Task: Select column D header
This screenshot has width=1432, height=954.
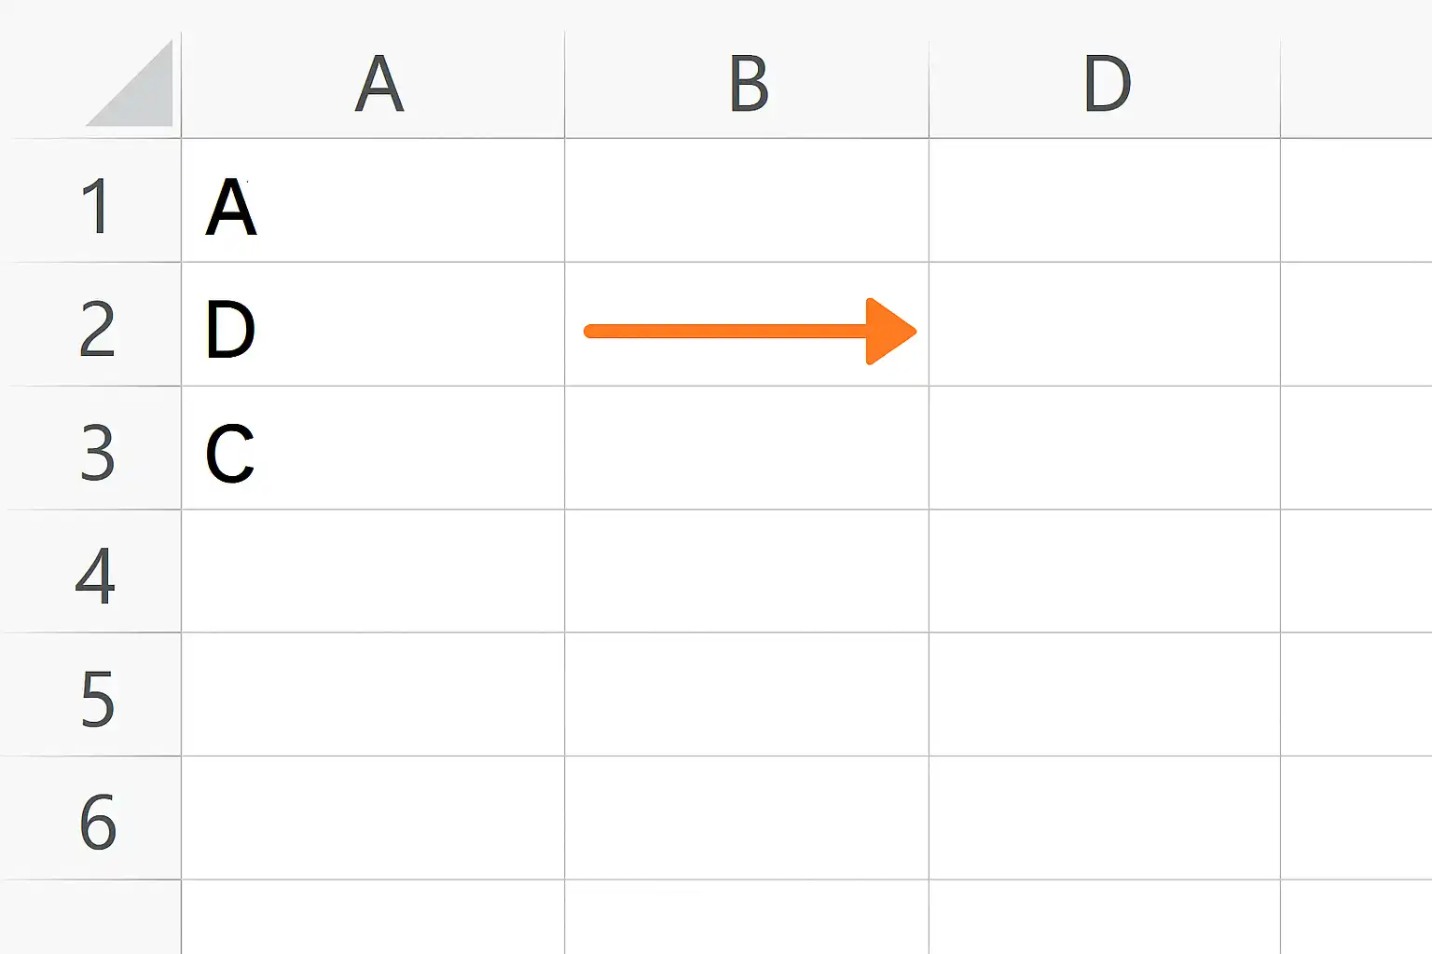Action: [x=1105, y=85]
